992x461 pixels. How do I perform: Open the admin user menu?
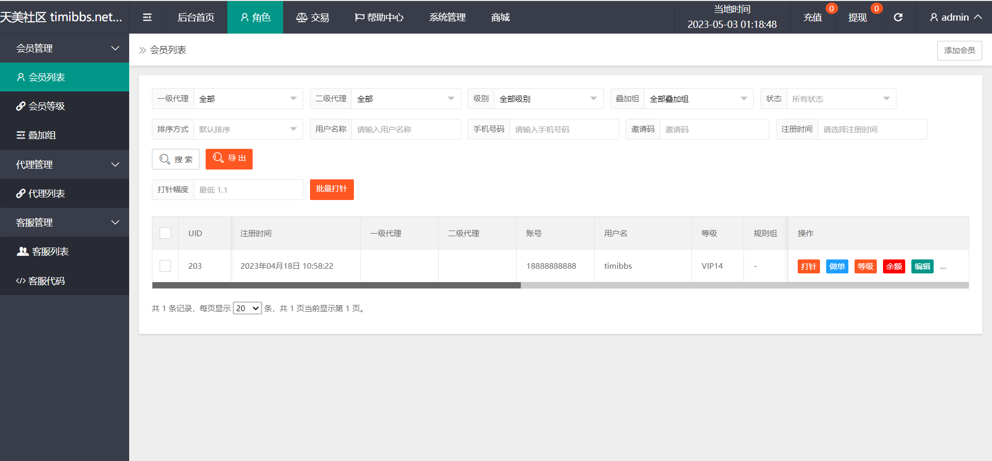pos(956,18)
